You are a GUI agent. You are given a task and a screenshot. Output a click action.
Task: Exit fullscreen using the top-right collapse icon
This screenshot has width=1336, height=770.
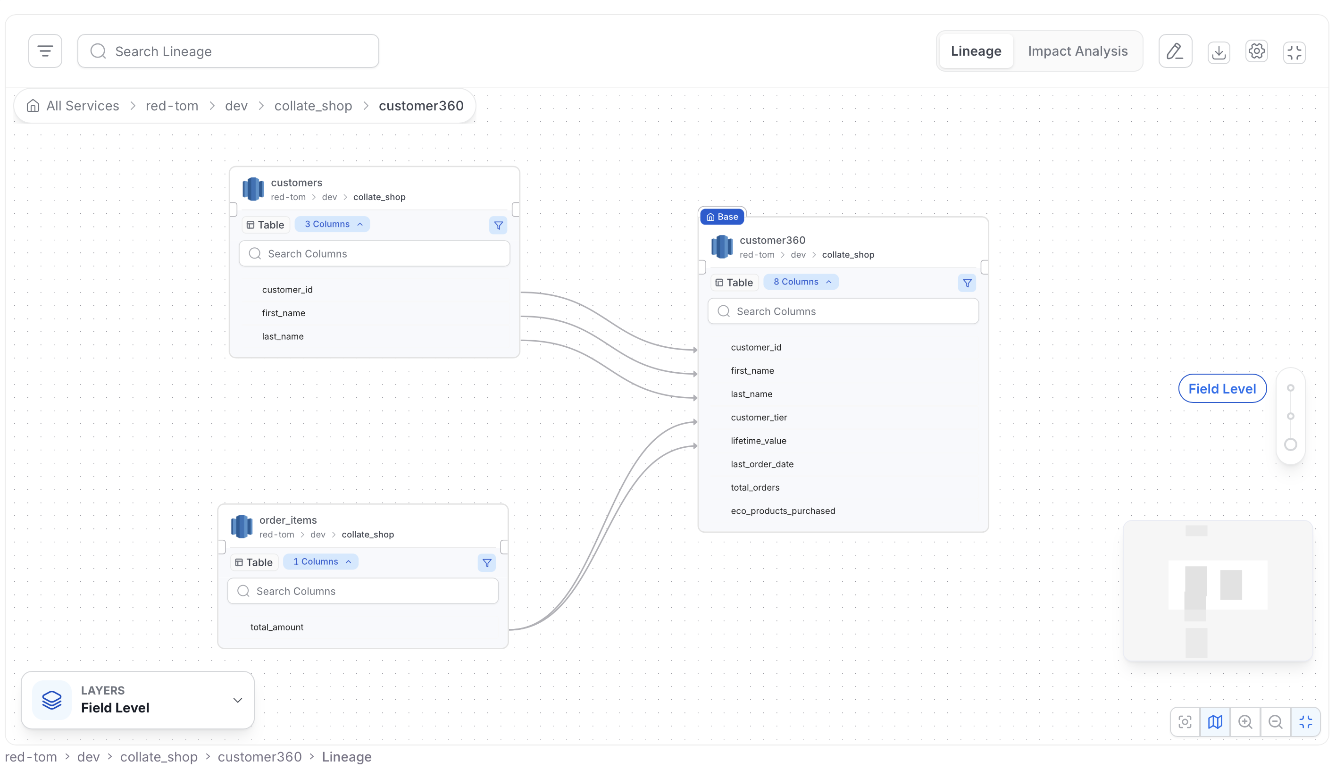point(1294,52)
